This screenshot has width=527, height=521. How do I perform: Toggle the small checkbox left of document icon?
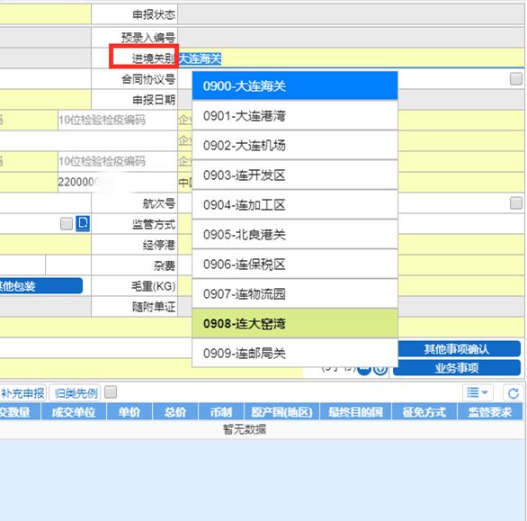tap(67, 224)
